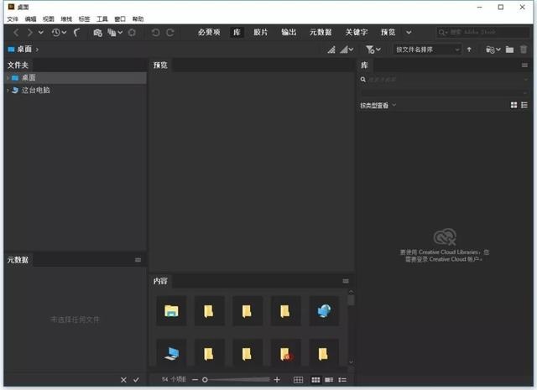Switch to the 胶片 workspace
537x390 pixels.
tap(261, 33)
